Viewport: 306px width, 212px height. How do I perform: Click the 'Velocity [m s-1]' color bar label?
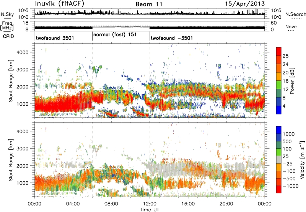pyautogui.click(x=302, y=160)
